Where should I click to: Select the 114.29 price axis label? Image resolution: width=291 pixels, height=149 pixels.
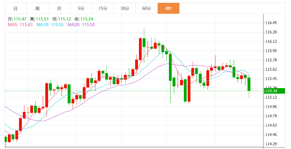(x=271, y=144)
